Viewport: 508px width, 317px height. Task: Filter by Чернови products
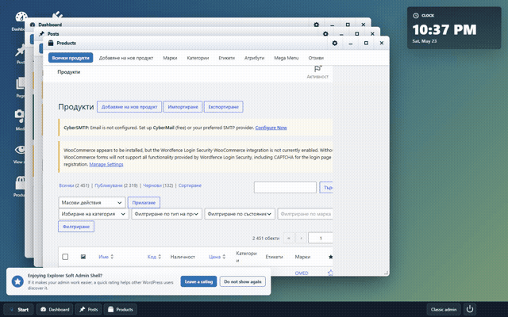coord(152,185)
